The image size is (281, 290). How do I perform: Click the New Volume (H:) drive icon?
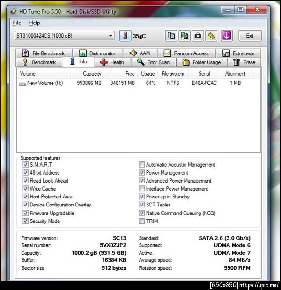[x=22, y=84]
